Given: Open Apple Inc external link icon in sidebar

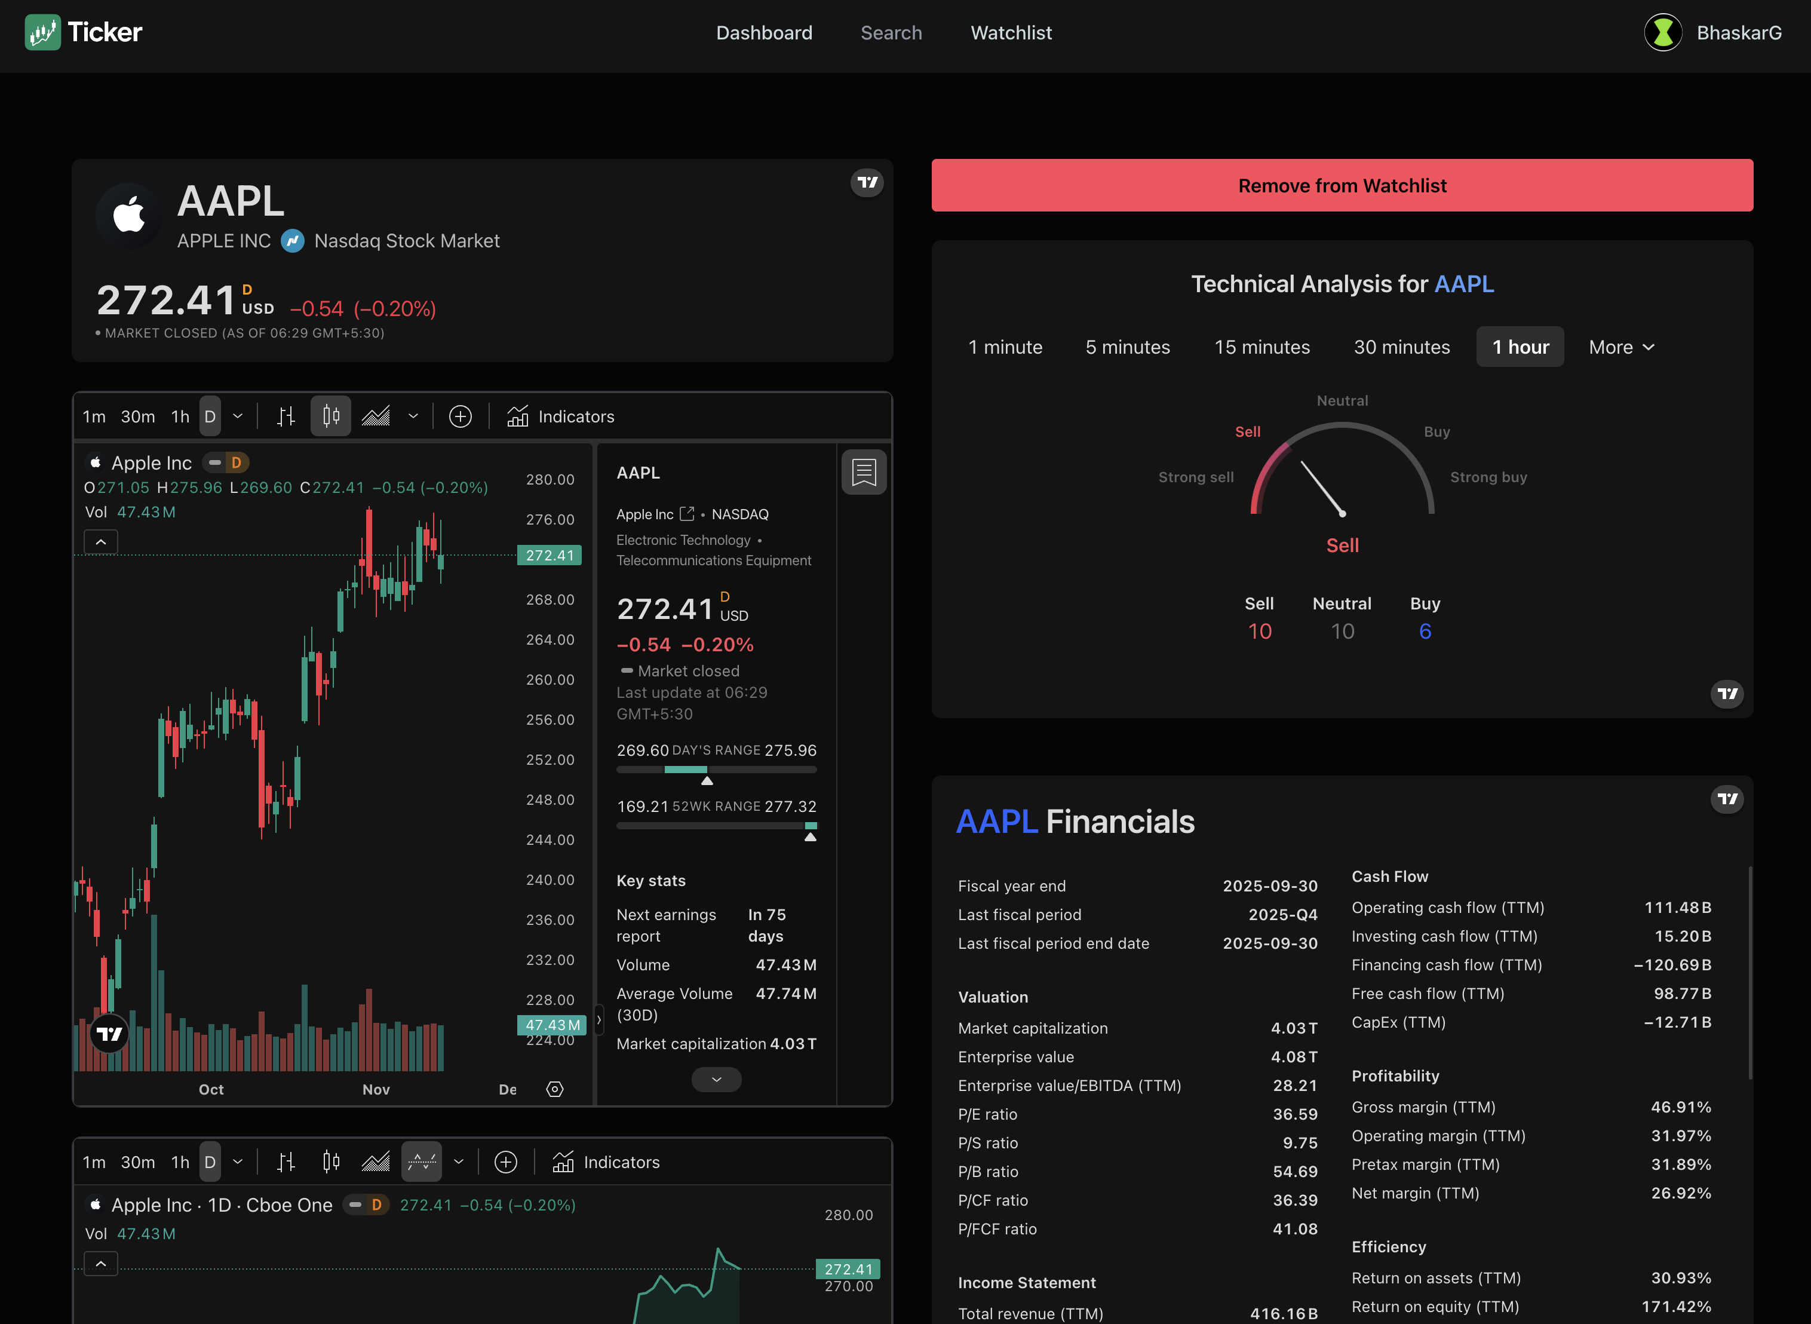Looking at the screenshot, I should click(x=687, y=514).
